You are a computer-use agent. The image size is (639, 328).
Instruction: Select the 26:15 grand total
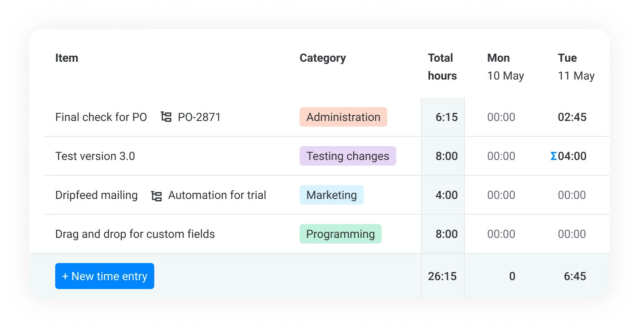coord(442,276)
